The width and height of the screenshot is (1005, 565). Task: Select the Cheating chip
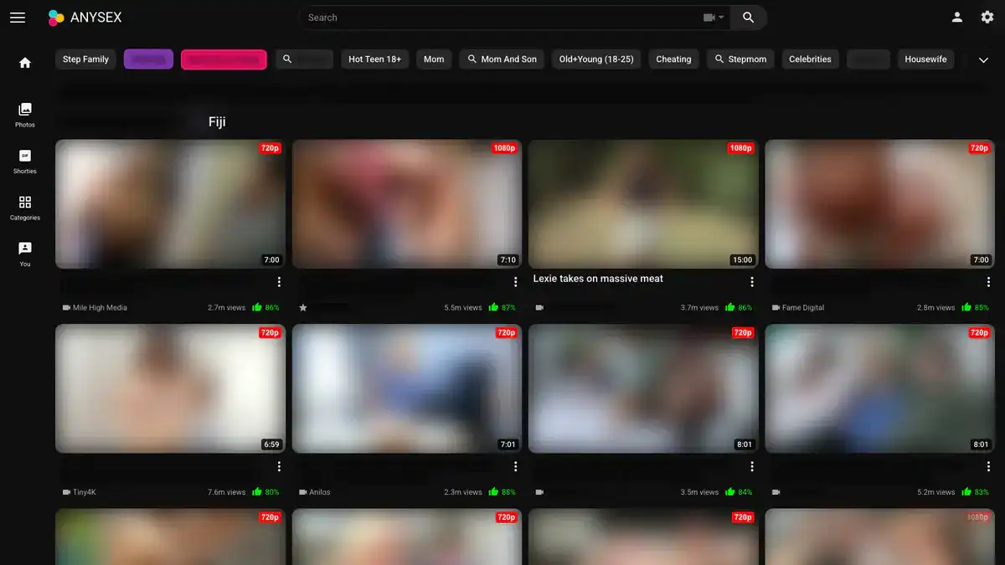673,59
